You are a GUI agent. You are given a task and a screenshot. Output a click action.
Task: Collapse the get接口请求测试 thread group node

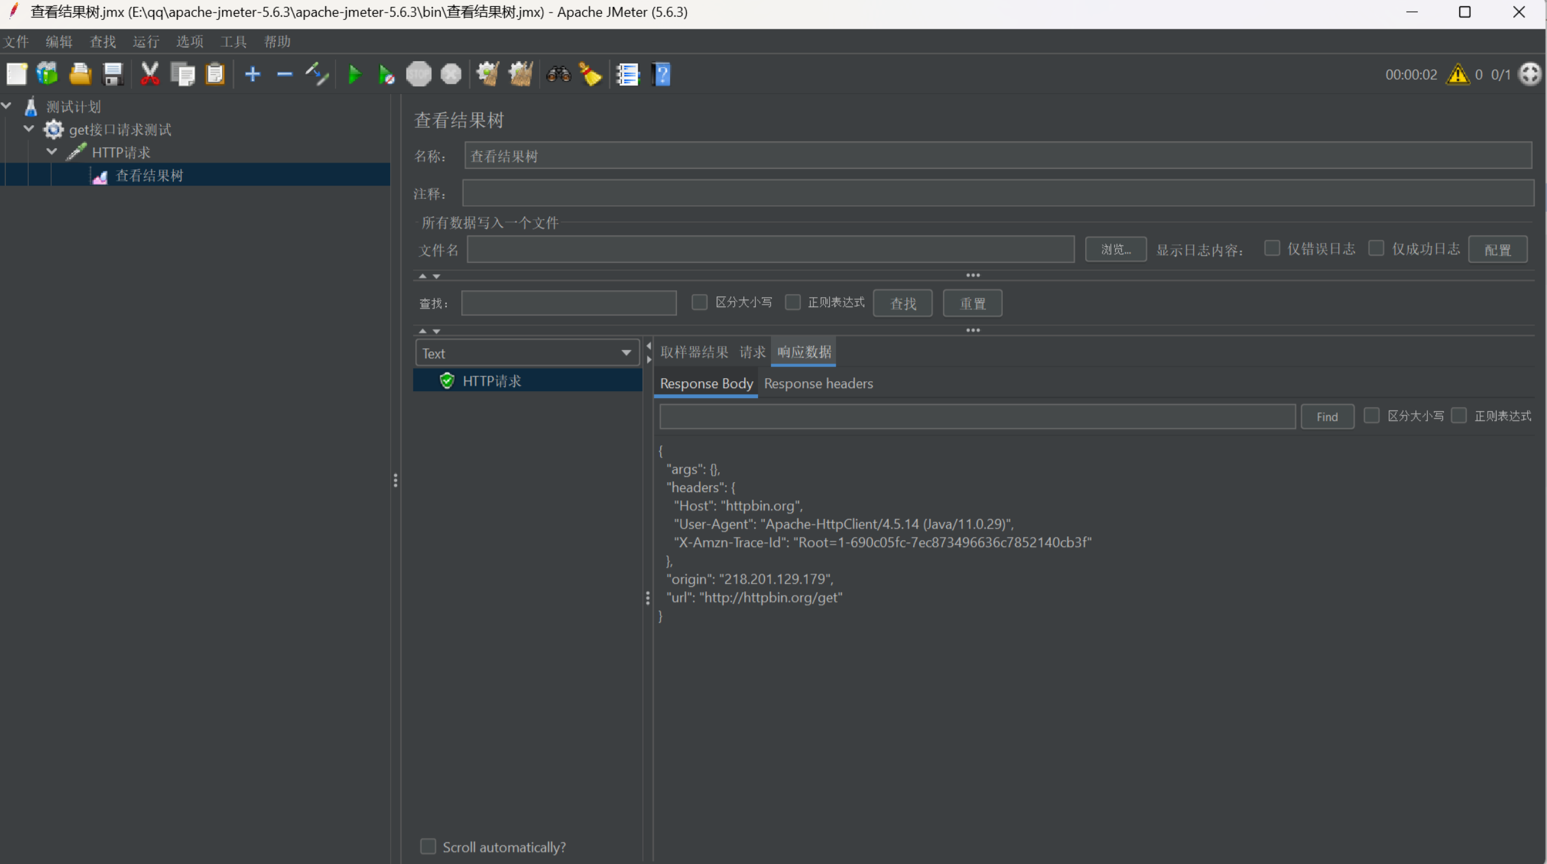tap(29, 129)
